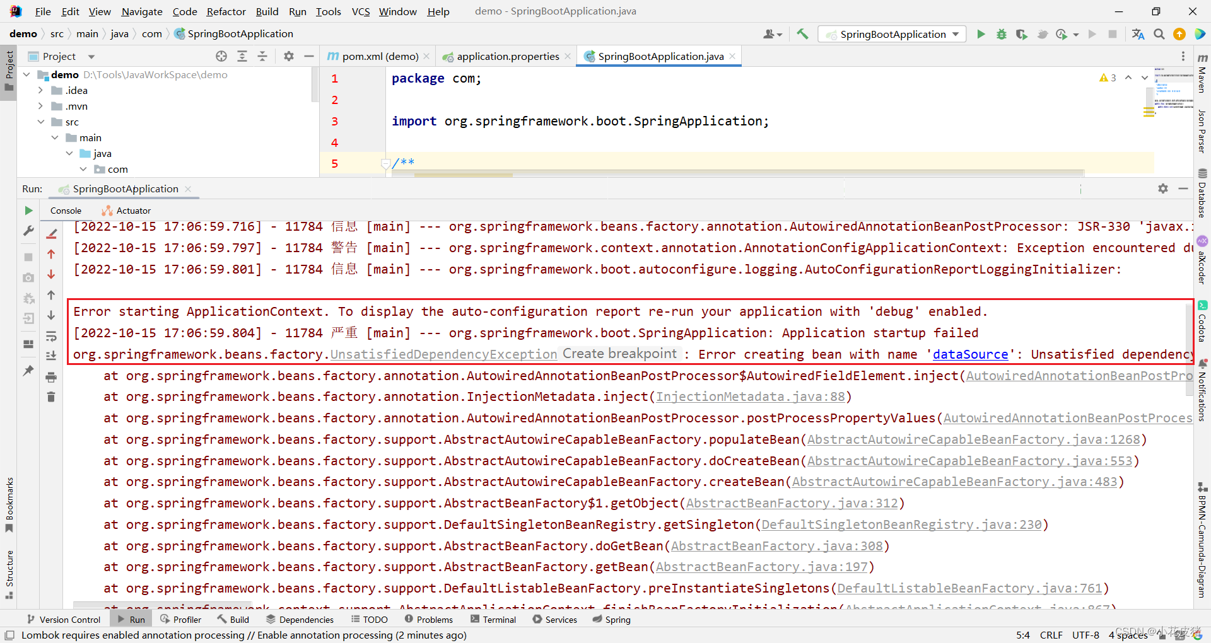Open Spring tool window

coord(611,620)
